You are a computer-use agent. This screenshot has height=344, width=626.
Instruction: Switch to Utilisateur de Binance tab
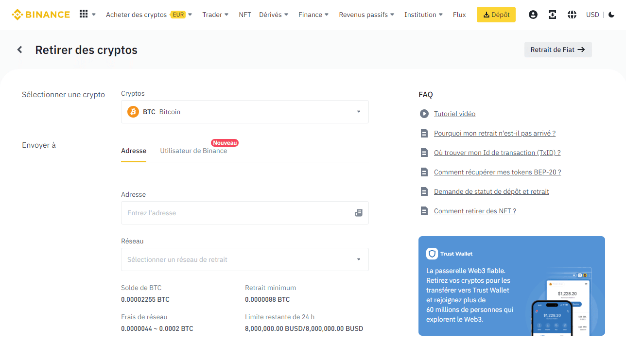click(193, 151)
